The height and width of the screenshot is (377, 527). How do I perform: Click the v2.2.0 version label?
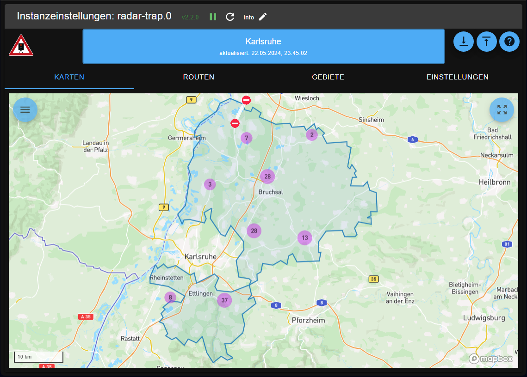190,17
